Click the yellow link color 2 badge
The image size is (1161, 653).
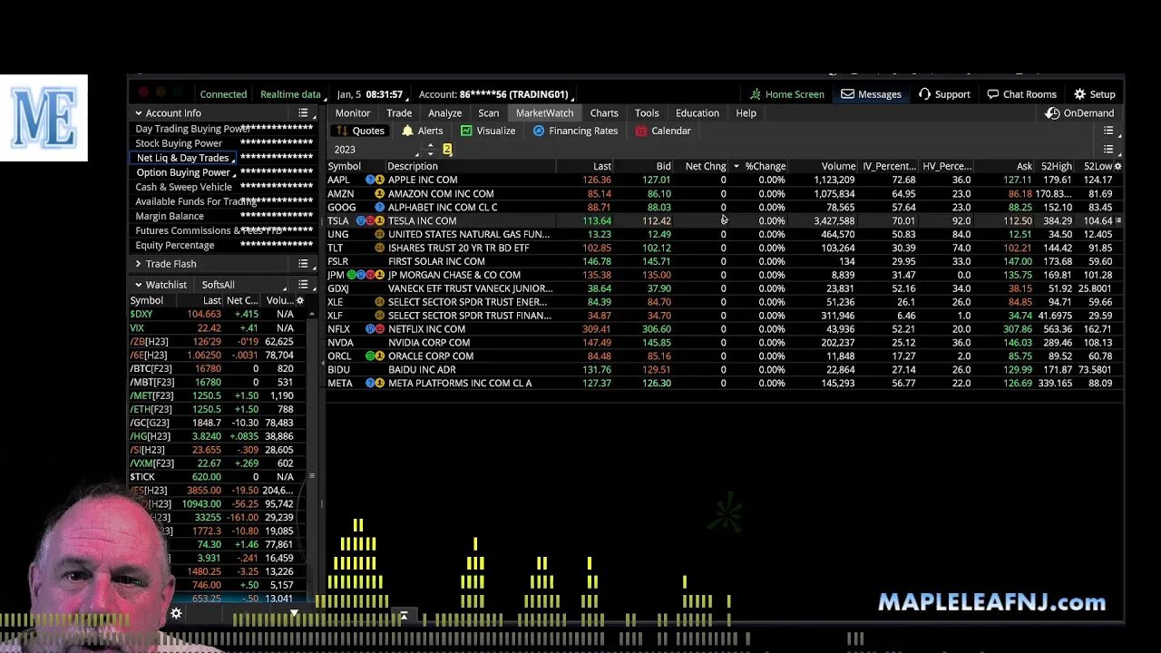[x=447, y=150]
